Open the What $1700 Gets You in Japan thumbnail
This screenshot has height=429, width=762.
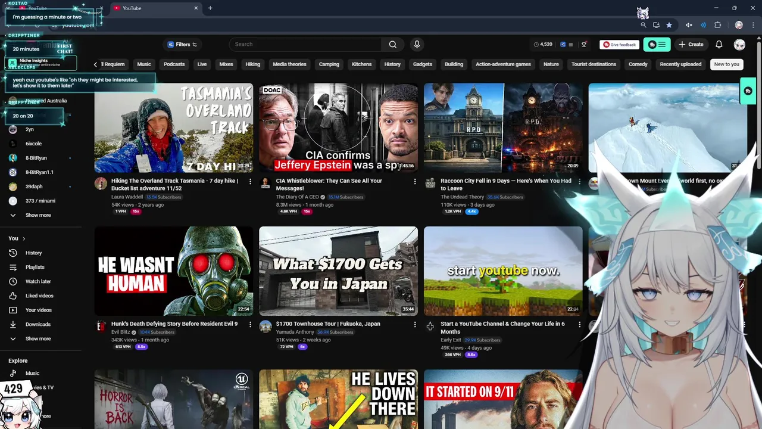pyautogui.click(x=338, y=271)
